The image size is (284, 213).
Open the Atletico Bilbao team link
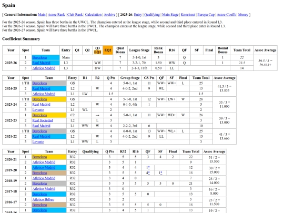pos(43,199)
